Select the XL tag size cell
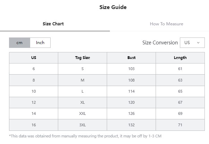This screenshot has height=144, width=209. 82,102
